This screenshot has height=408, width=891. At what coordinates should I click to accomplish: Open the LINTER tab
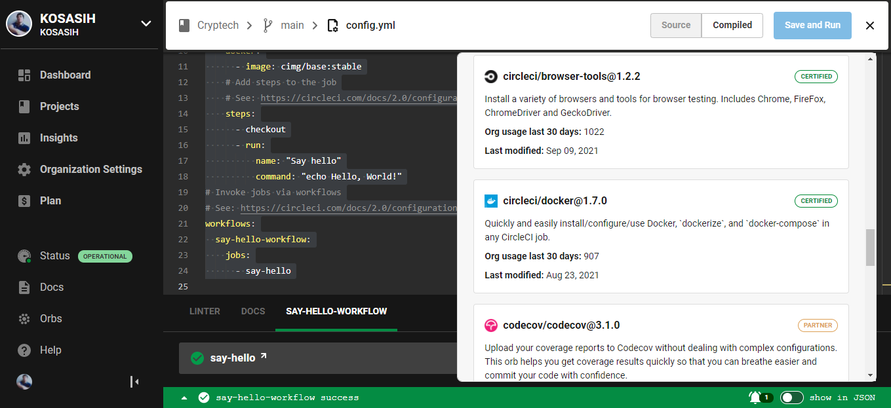[x=205, y=312]
